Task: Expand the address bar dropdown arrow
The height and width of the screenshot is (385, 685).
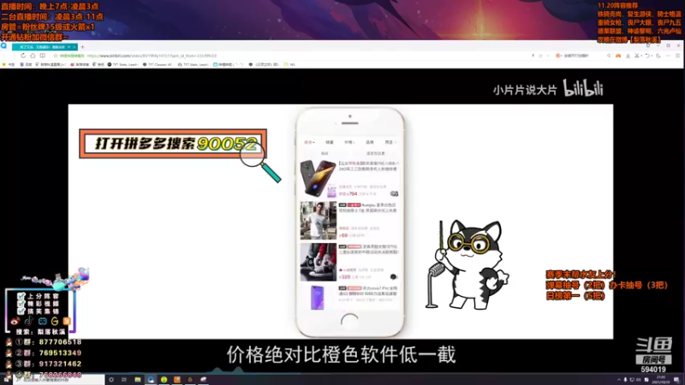Action: [547, 56]
